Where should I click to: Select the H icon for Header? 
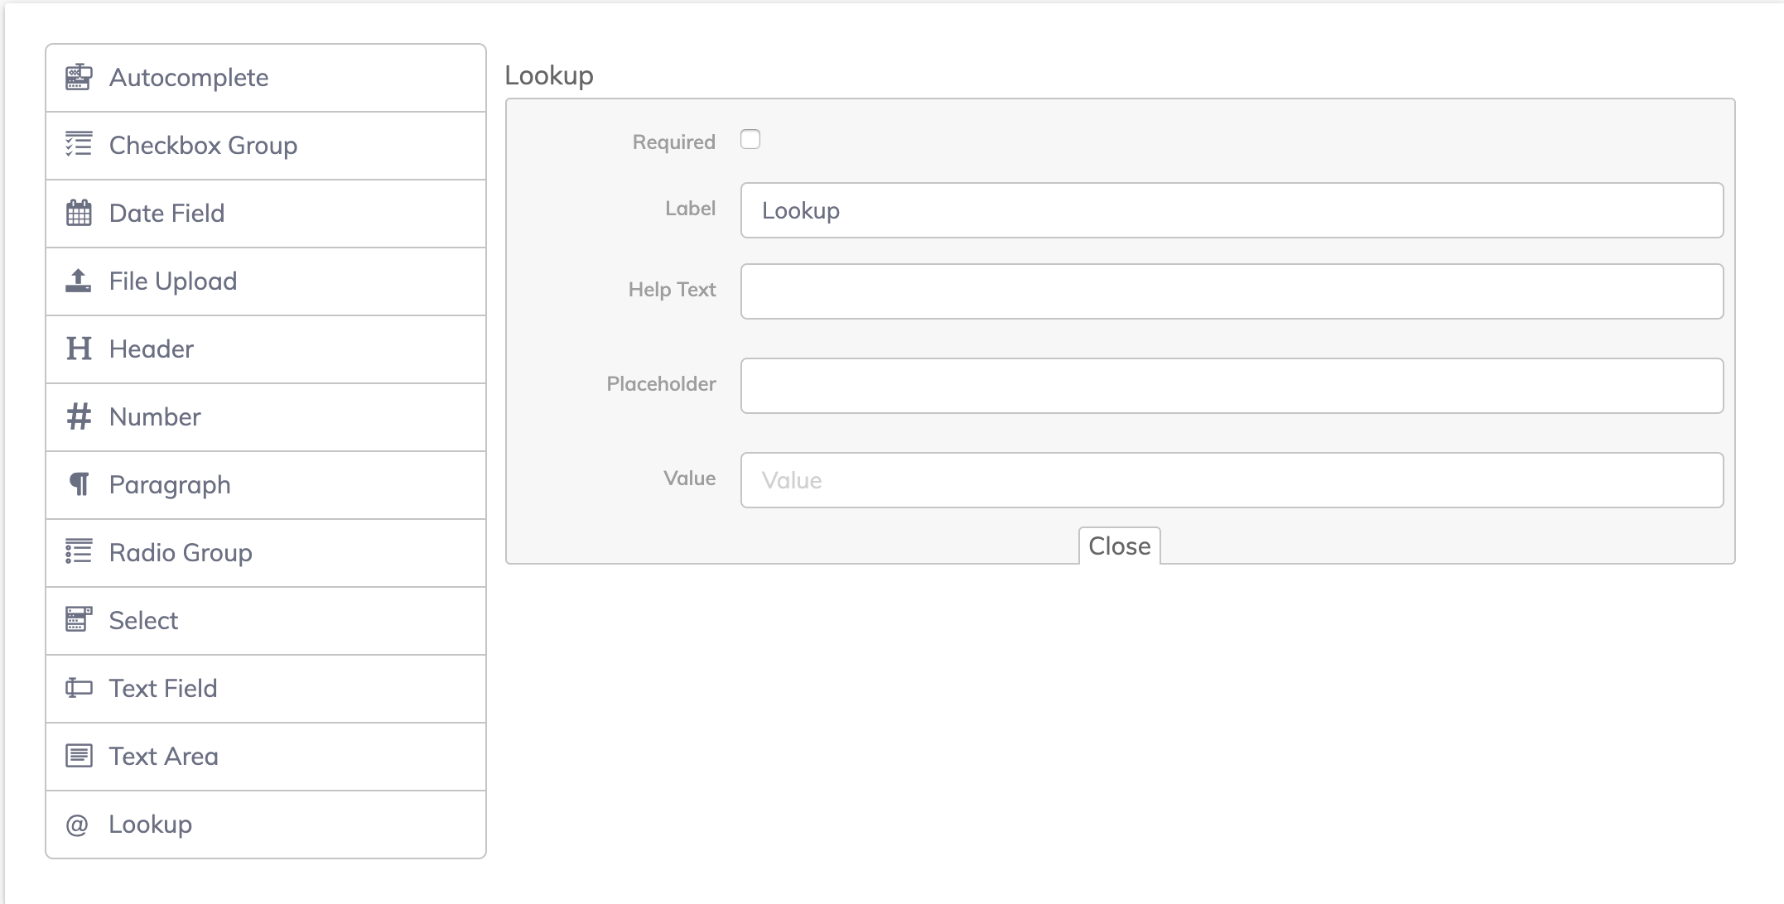click(x=78, y=349)
